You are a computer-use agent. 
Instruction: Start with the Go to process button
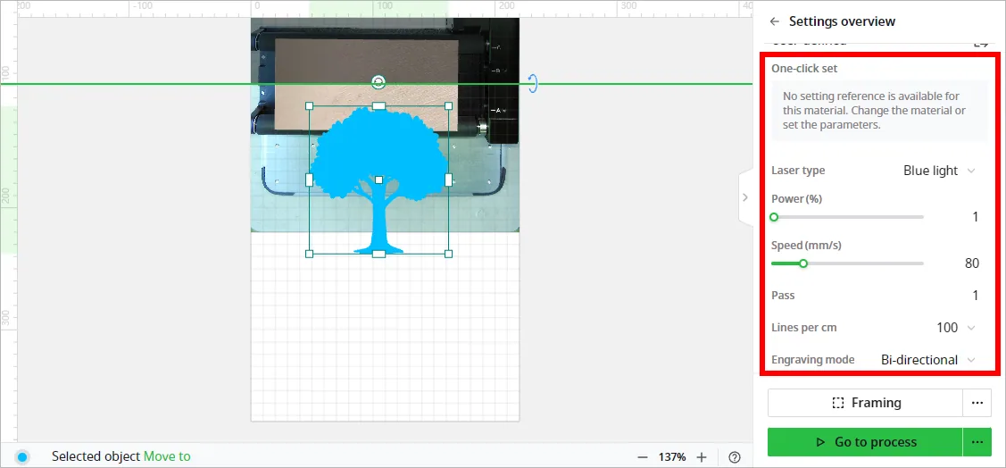coord(865,442)
